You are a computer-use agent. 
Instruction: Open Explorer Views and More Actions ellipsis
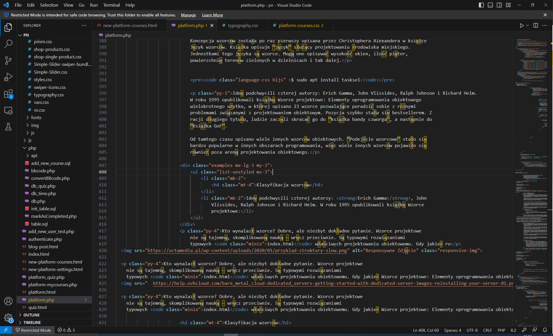pos(84,26)
